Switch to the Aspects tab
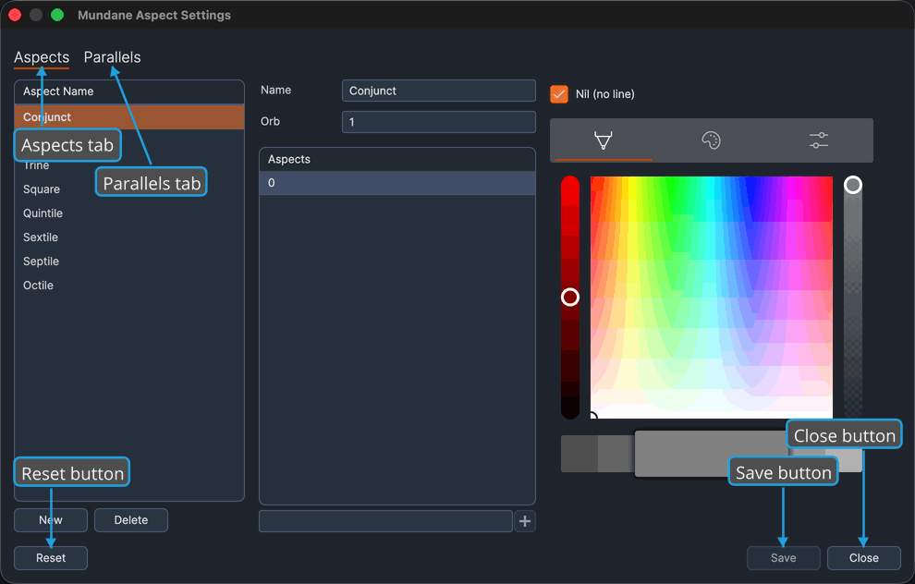Screen dimensions: 915x584 (x=42, y=57)
